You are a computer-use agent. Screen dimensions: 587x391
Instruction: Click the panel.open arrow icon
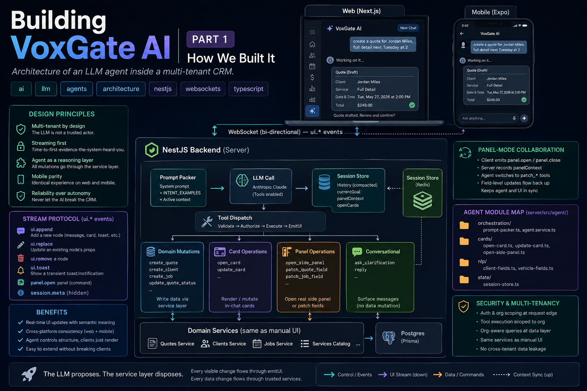click(x=21, y=283)
